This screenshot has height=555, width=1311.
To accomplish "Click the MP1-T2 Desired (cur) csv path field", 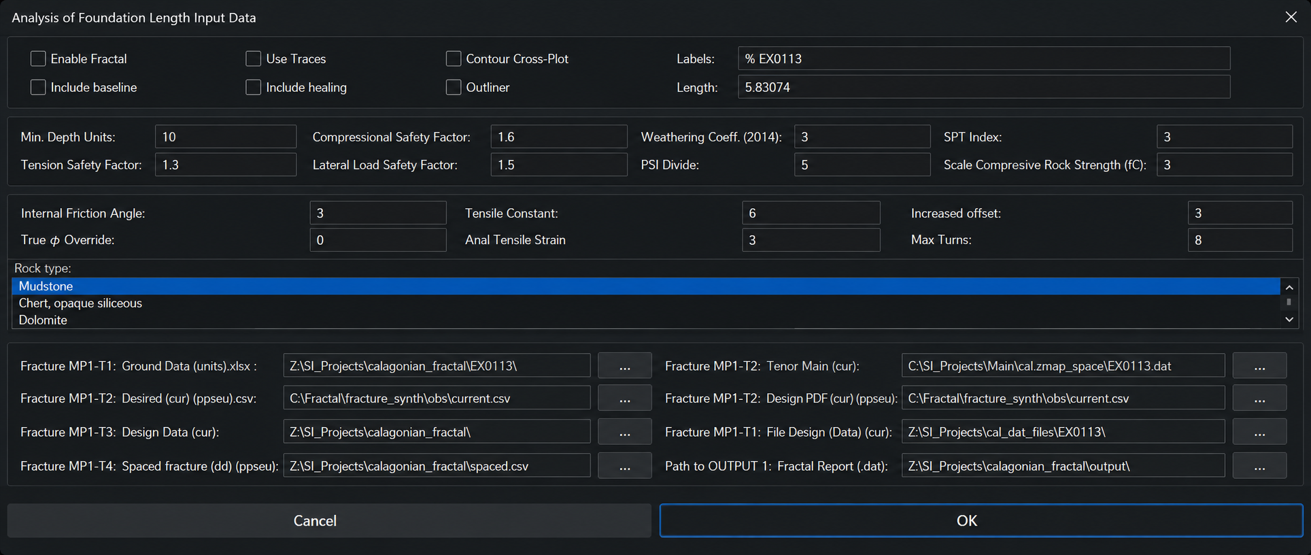I will 437,399.
